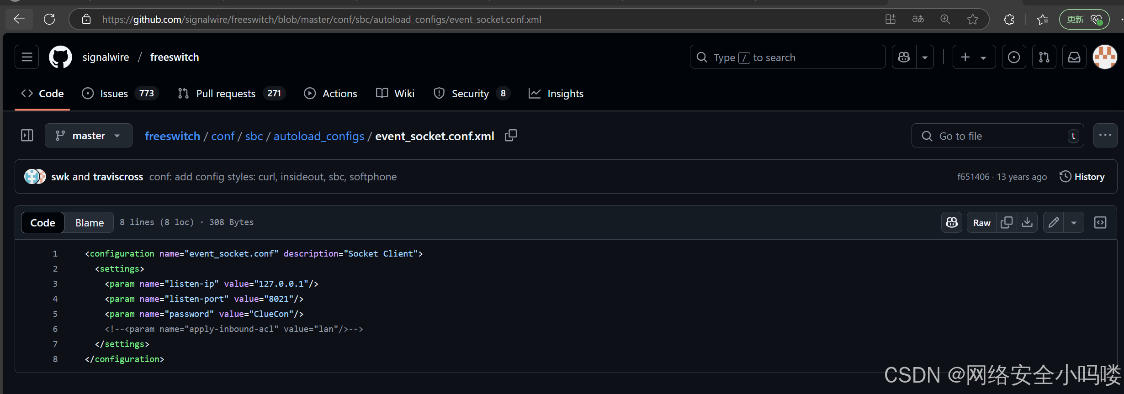The image size is (1124, 394).
Task: Open your pull requests icon in header
Action: [1044, 57]
